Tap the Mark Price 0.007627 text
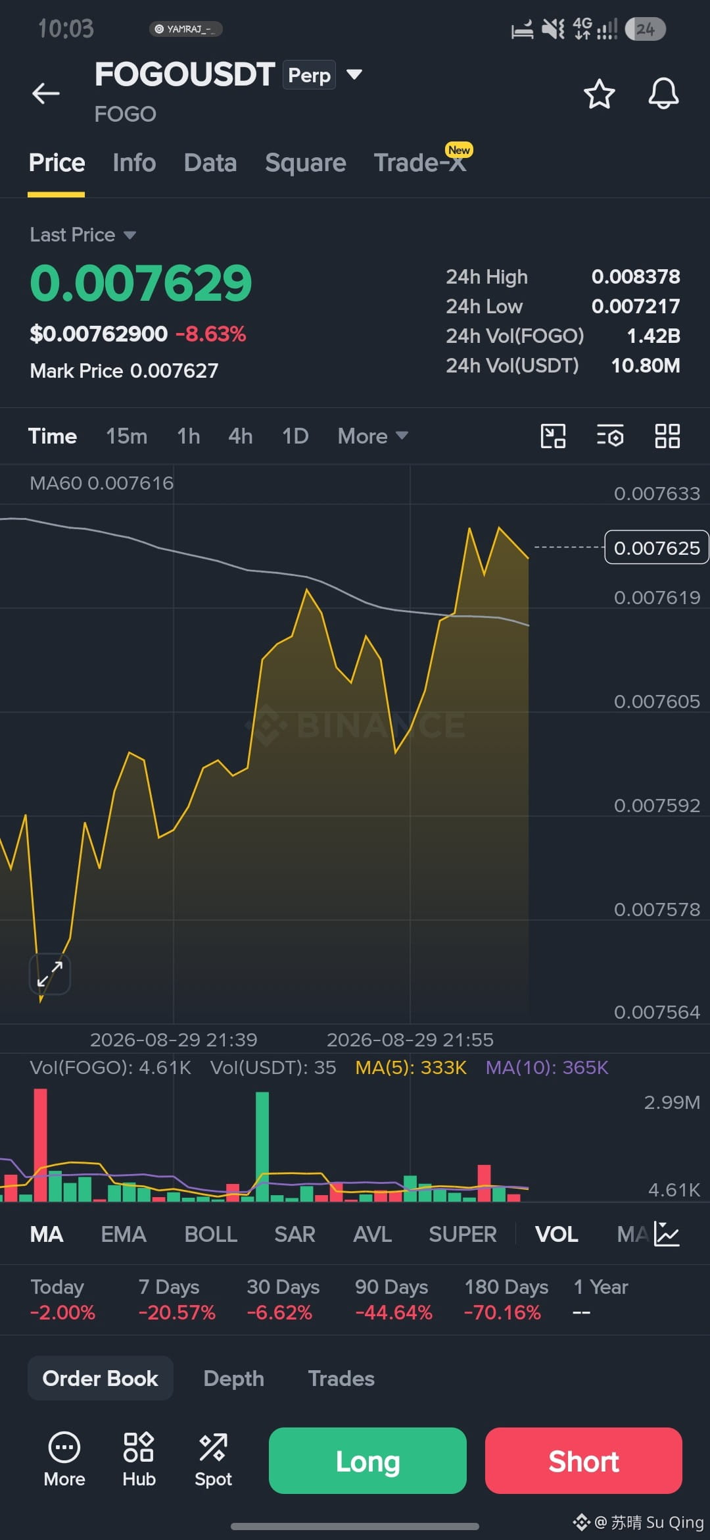The height and width of the screenshot is (1540, 710). click(124, 371)
